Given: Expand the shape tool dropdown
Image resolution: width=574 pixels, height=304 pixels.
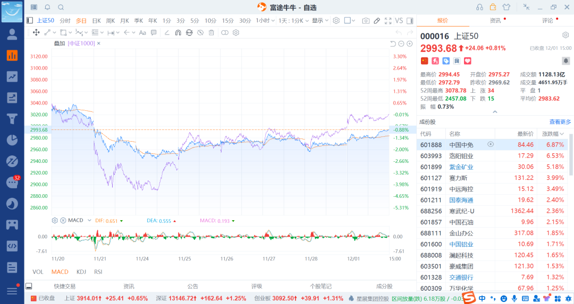Looking at the screenshot, I should coord(70,32).
